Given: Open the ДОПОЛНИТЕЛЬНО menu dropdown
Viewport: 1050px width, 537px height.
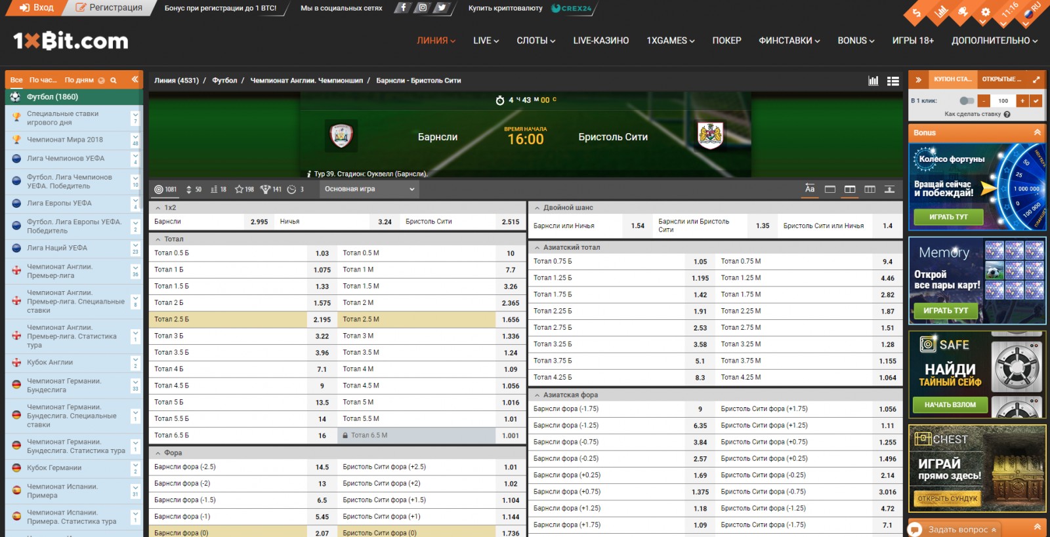Looking at the screenshot, I should tap(995, 41).
